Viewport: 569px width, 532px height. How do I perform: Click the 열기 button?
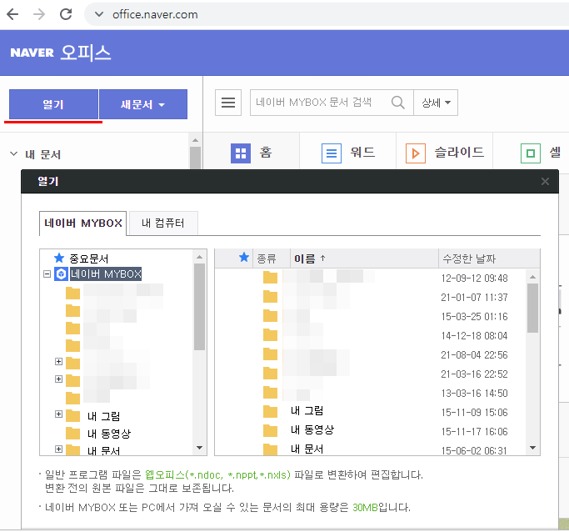[x=53, y=104]
